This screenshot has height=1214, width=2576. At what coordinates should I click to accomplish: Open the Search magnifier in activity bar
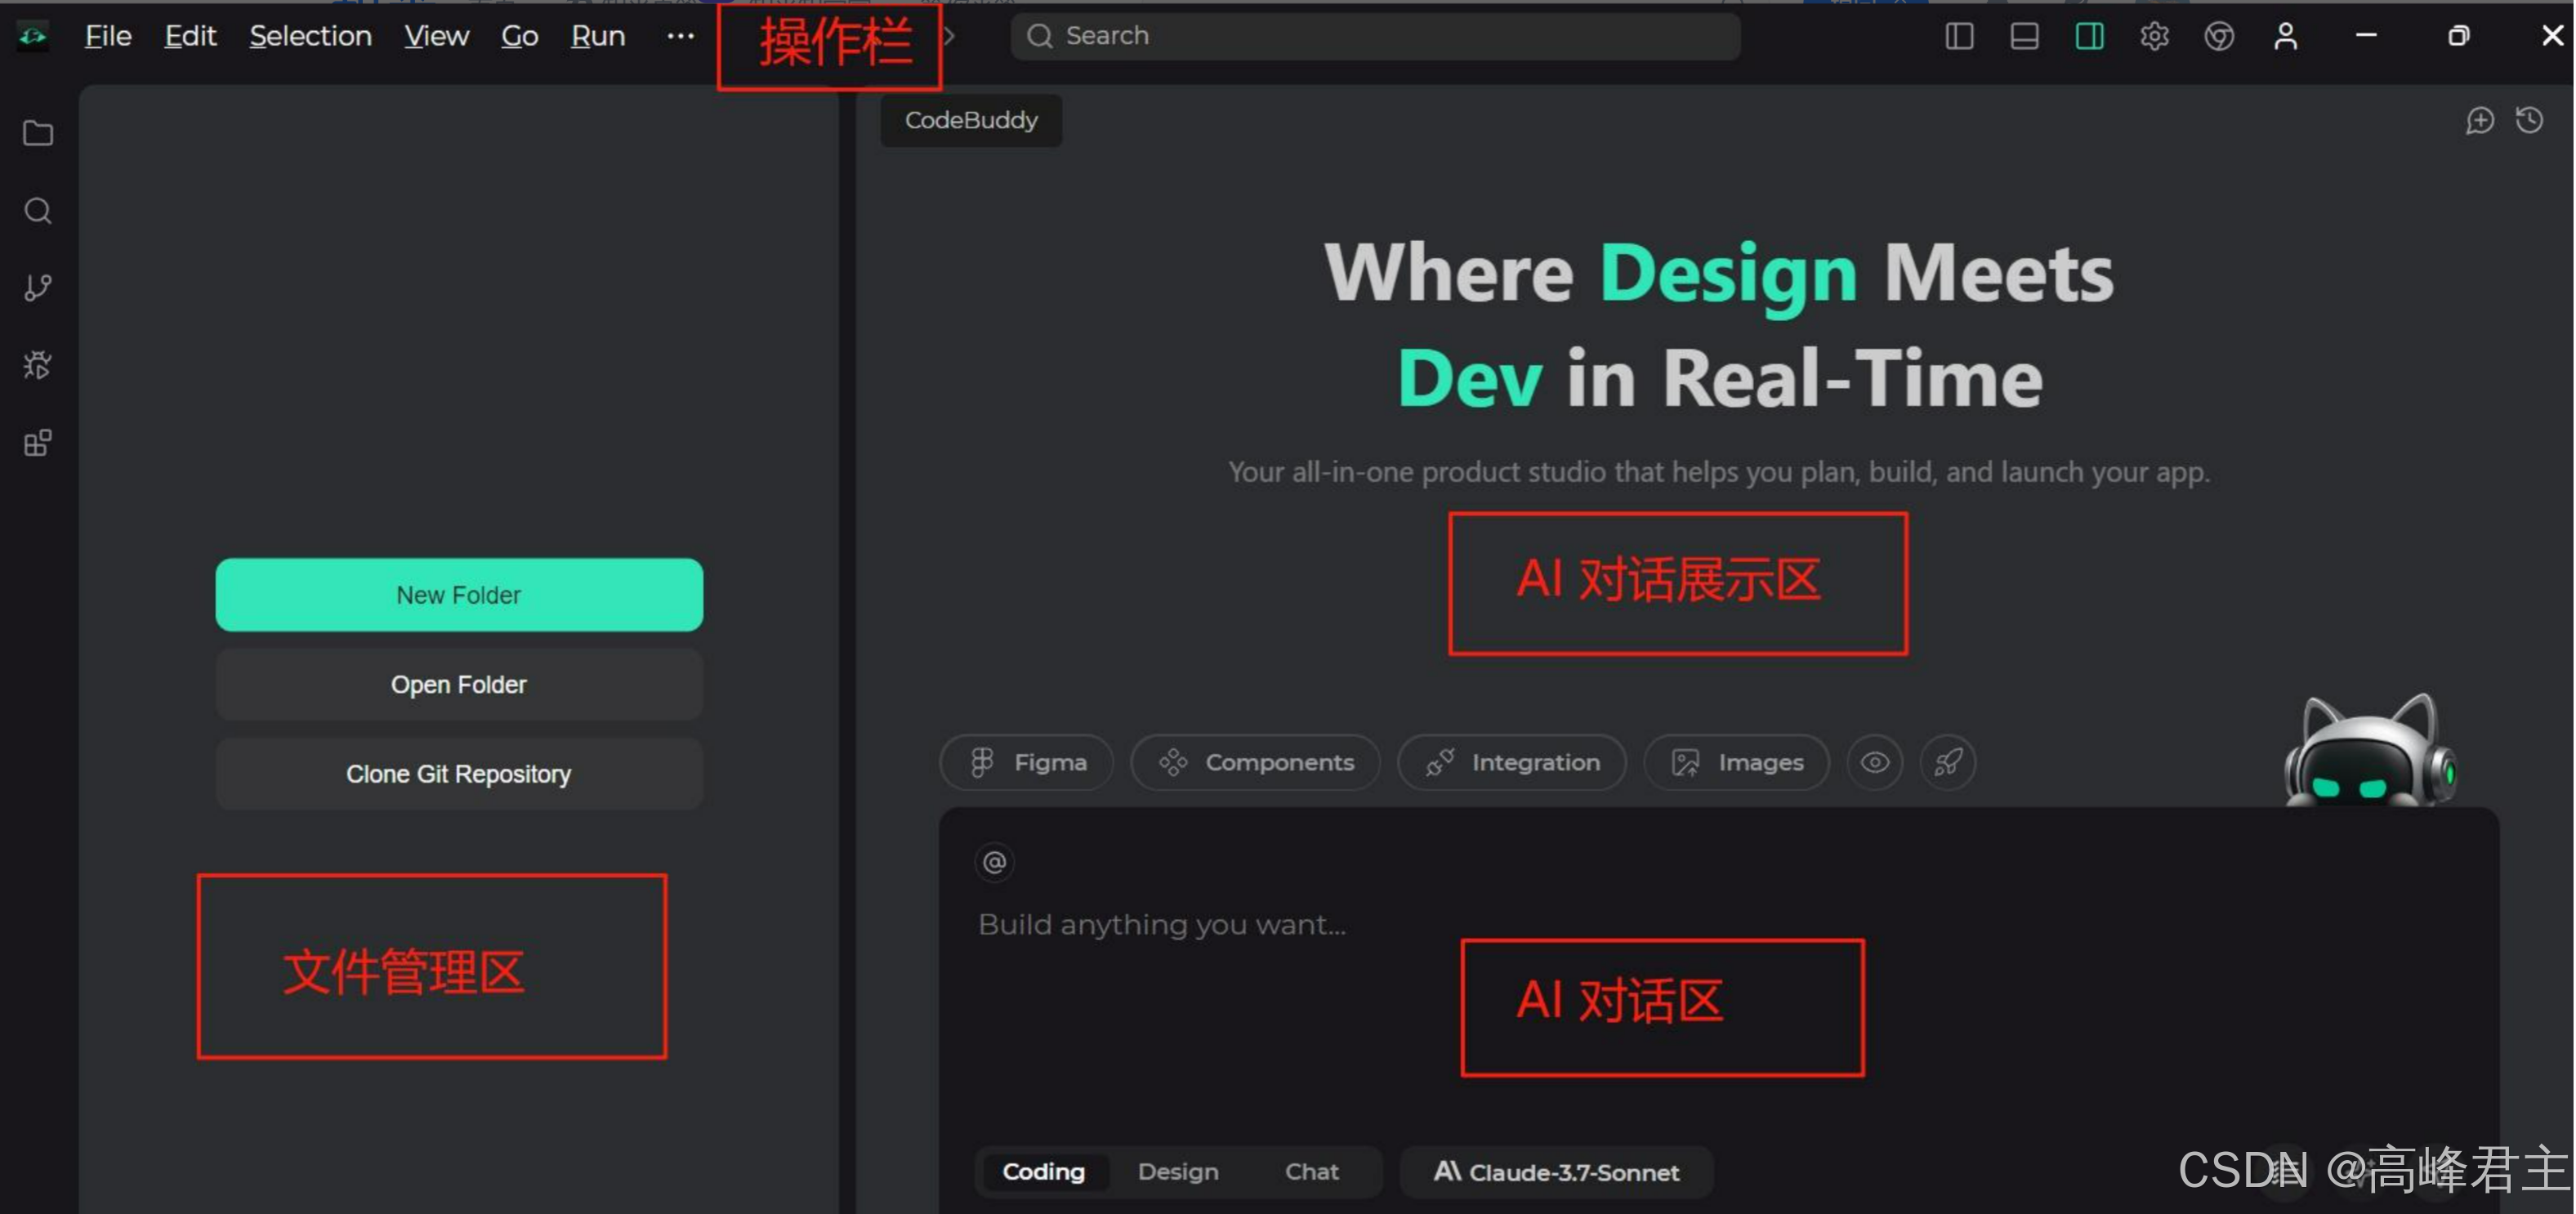click(x=38, y=211)
